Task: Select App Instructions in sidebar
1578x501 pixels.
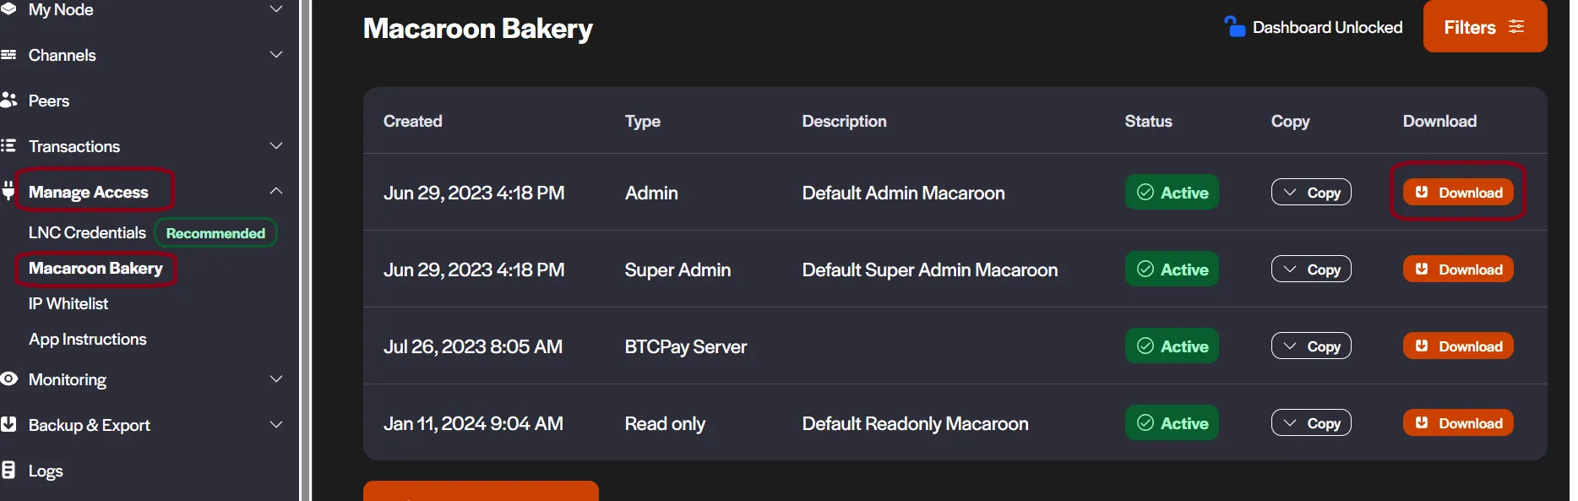Action: point(88,339)
